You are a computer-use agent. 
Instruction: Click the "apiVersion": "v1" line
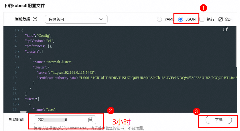[40, 41]
